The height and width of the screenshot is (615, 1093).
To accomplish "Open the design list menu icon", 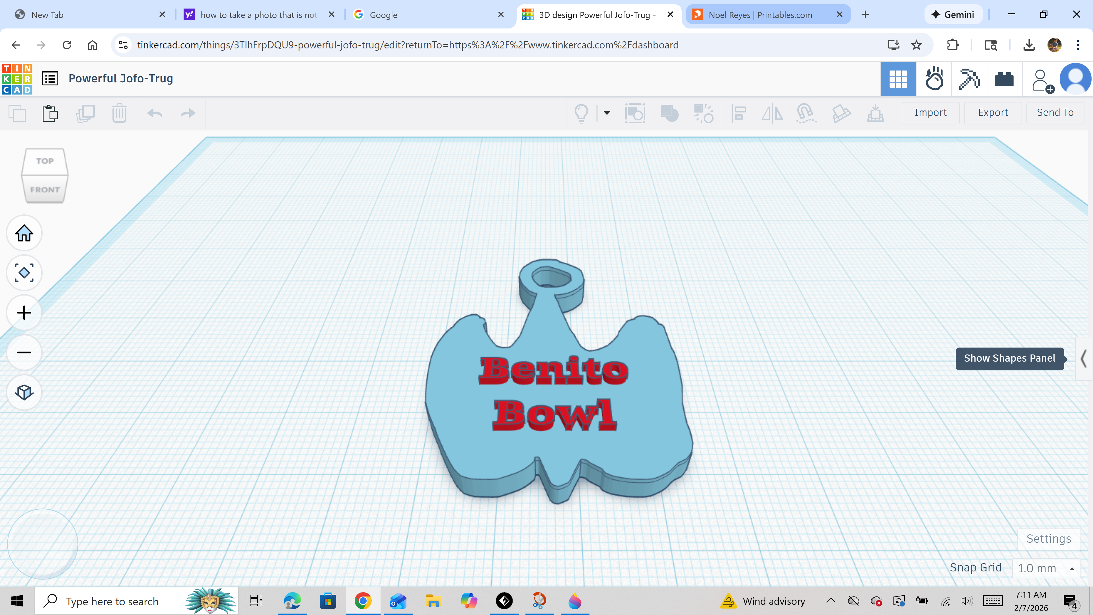I will pyautogui.click(x=50, y=79).
